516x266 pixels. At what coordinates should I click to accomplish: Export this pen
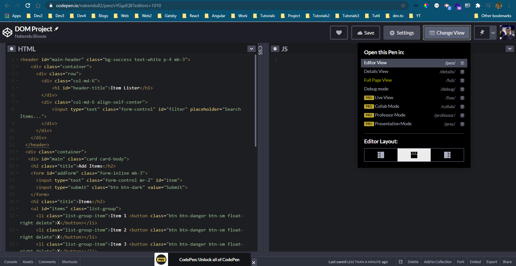(492, 262)
